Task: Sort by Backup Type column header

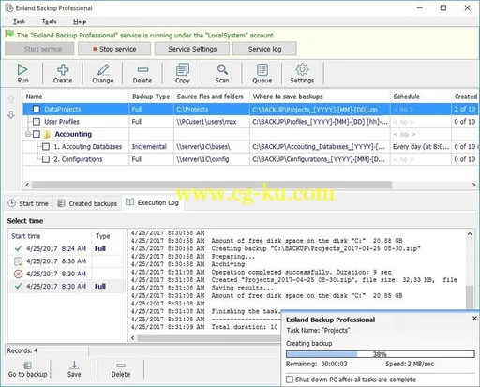Action: tap(151, 97)
